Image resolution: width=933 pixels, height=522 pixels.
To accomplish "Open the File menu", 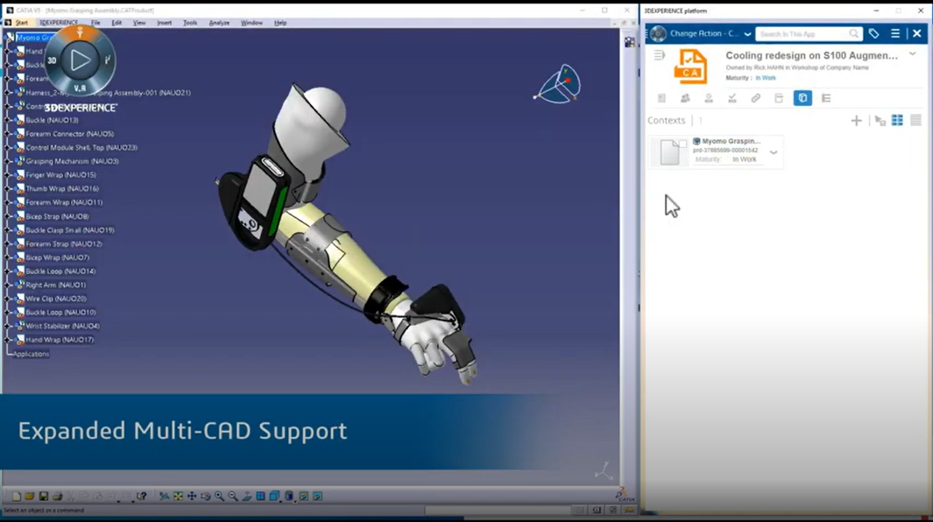I will (x=95, y=23).
